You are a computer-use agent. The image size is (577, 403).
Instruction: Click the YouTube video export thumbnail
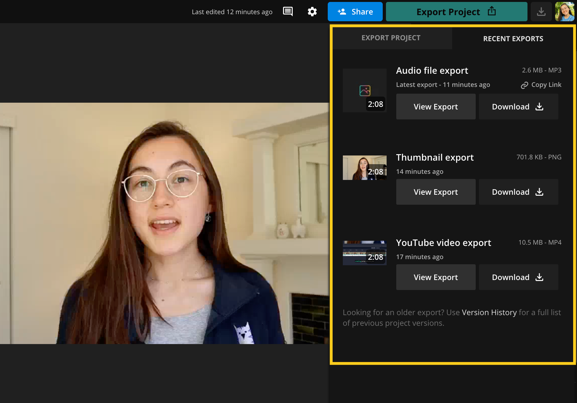pyautogui.click(x=364, y=253)
